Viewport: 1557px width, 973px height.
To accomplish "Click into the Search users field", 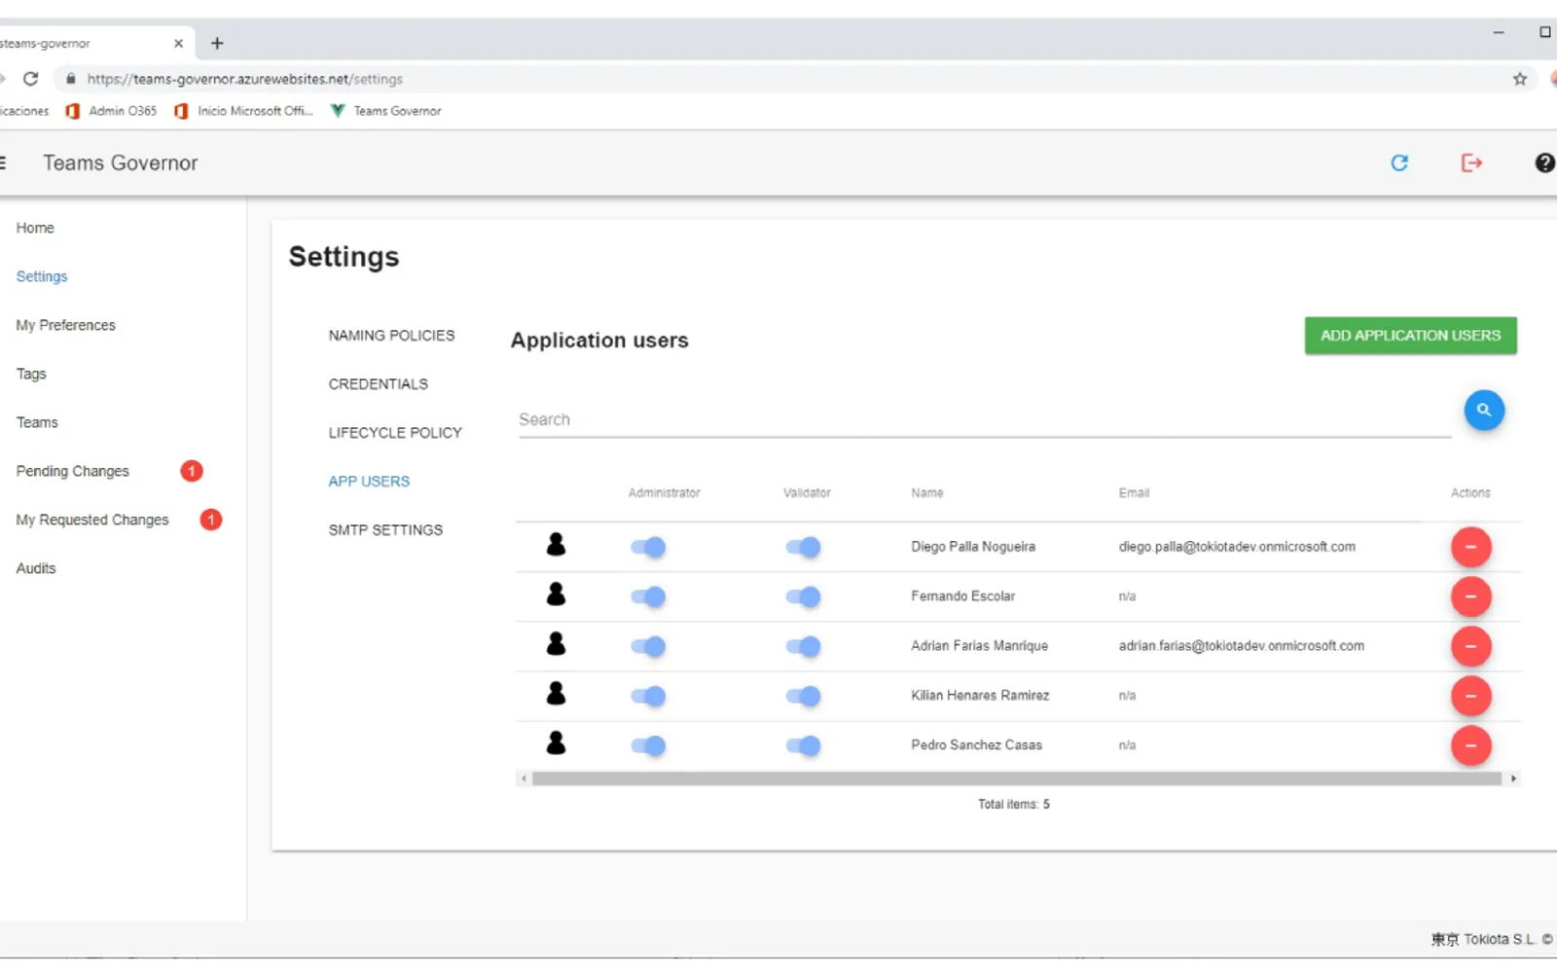I will click(984, 420).
